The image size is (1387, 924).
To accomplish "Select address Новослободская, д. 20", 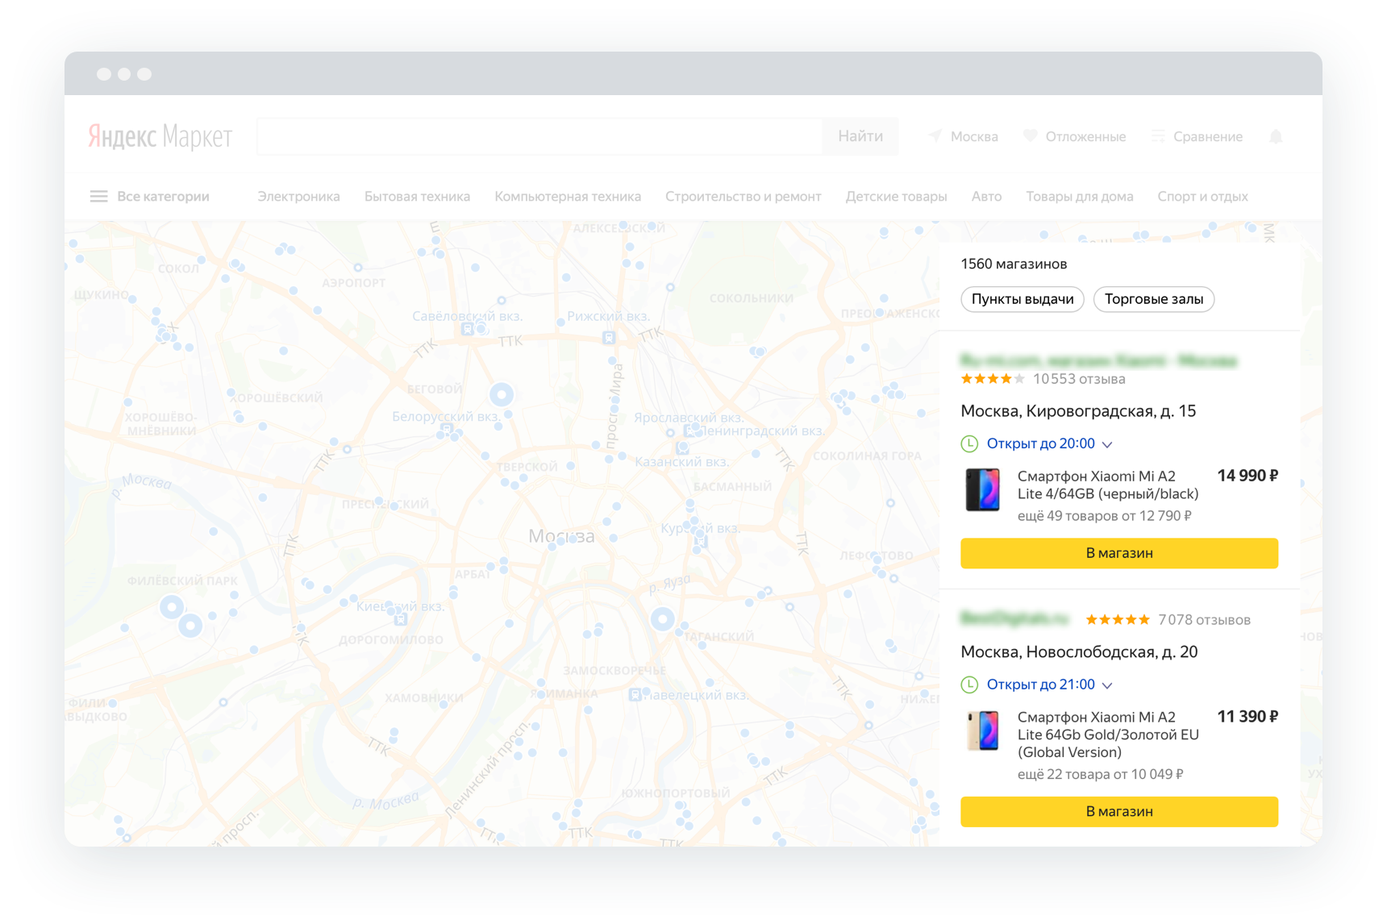I will point(1079,651).
